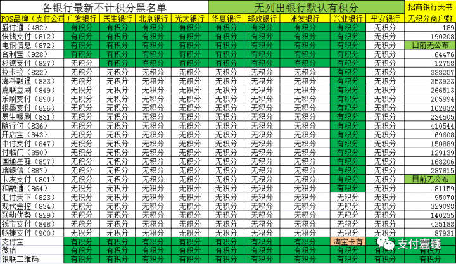
Task: Click 平安银行 无积分 cell in 盛付通 row
Action: tap(385, 28)
